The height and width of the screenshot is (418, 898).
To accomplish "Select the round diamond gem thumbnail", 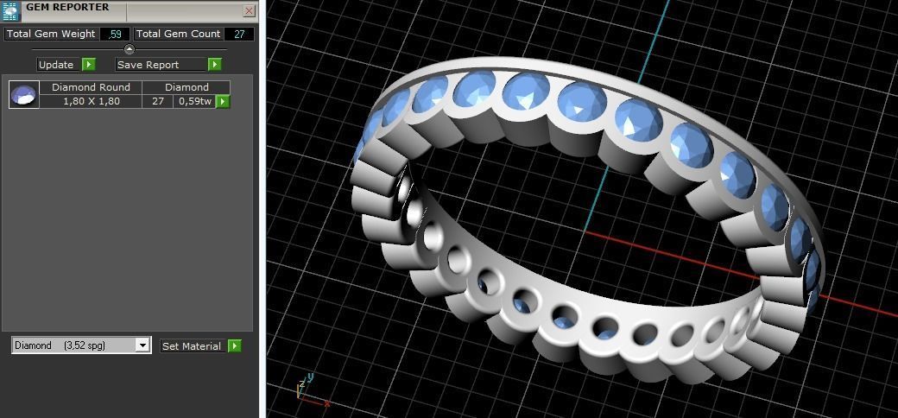I will (x=24, y=94).
